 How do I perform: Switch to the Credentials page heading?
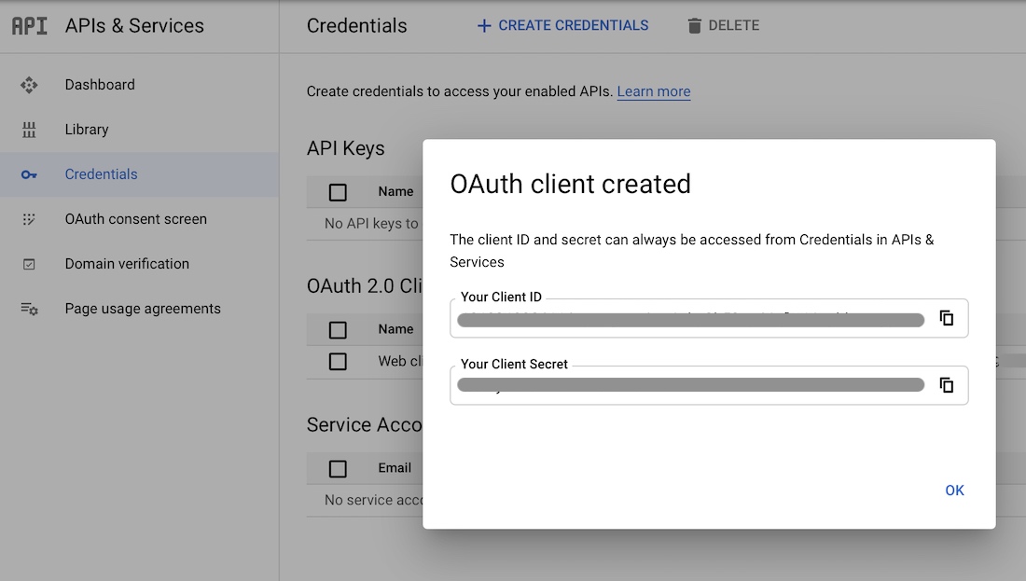coord(356,26)
